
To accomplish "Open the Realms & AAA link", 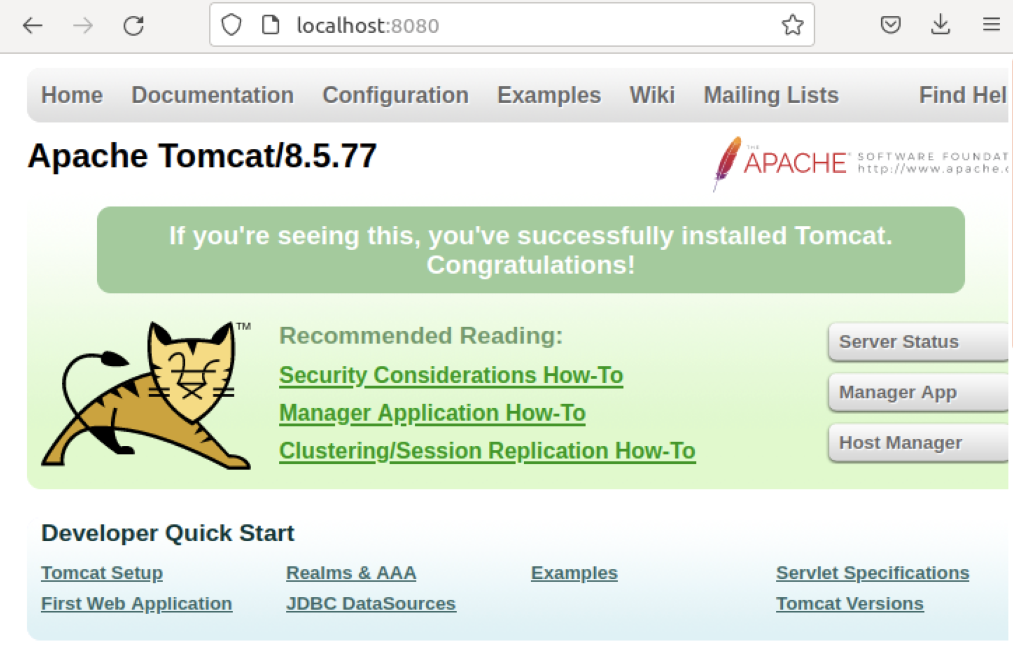I will (351, 573).
